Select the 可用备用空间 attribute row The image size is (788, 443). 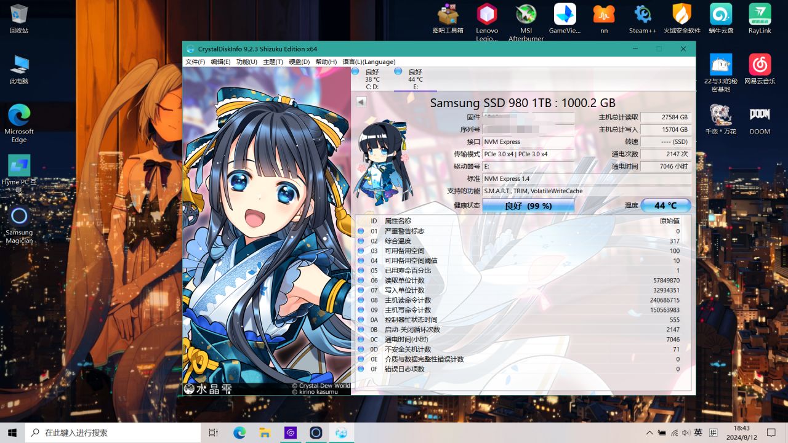coord(523,251)
